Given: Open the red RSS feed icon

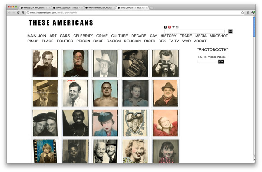Looking at the screenshot, I should [x=170, y=27].
